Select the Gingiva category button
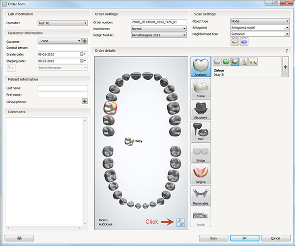This screenshot has width=295, height=246. click(201, 174)
